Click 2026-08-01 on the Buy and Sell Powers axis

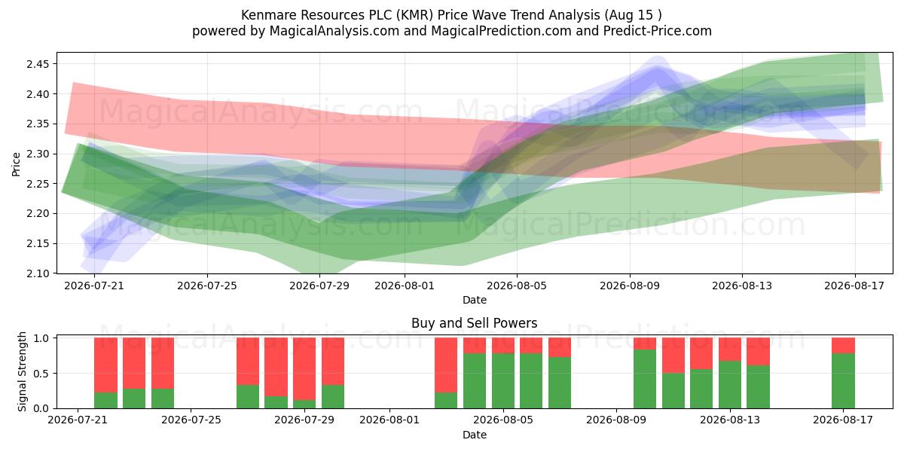click(x=390, y=420)
